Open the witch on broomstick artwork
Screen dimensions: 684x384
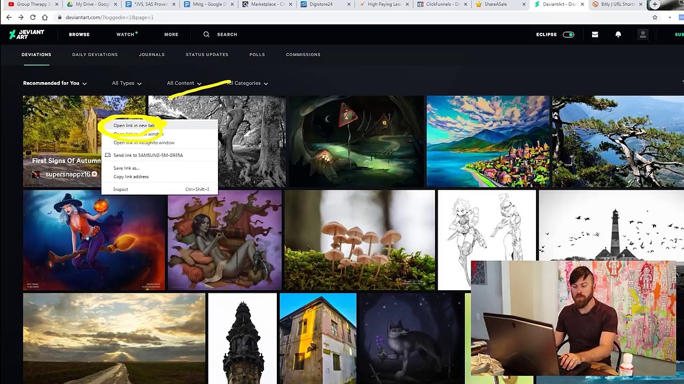click(94, 241)
